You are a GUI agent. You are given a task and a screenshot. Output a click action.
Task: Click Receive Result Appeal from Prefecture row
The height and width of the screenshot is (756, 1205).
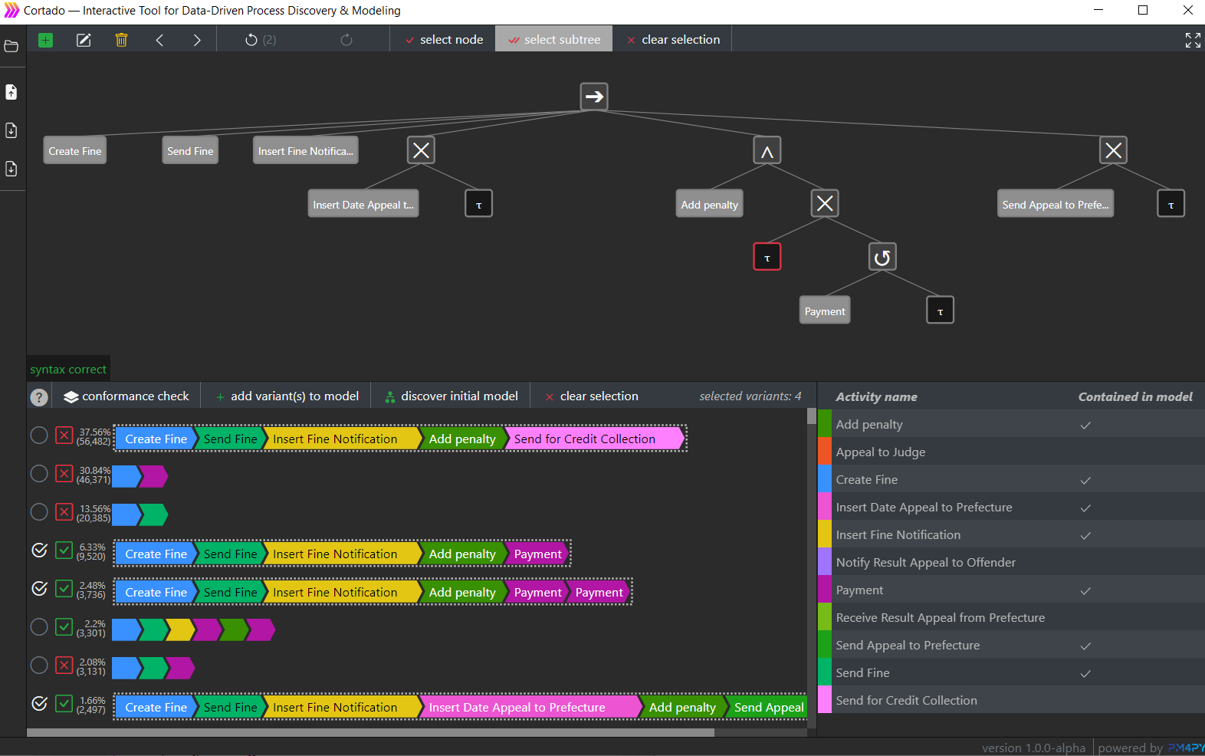point(1011,617)
